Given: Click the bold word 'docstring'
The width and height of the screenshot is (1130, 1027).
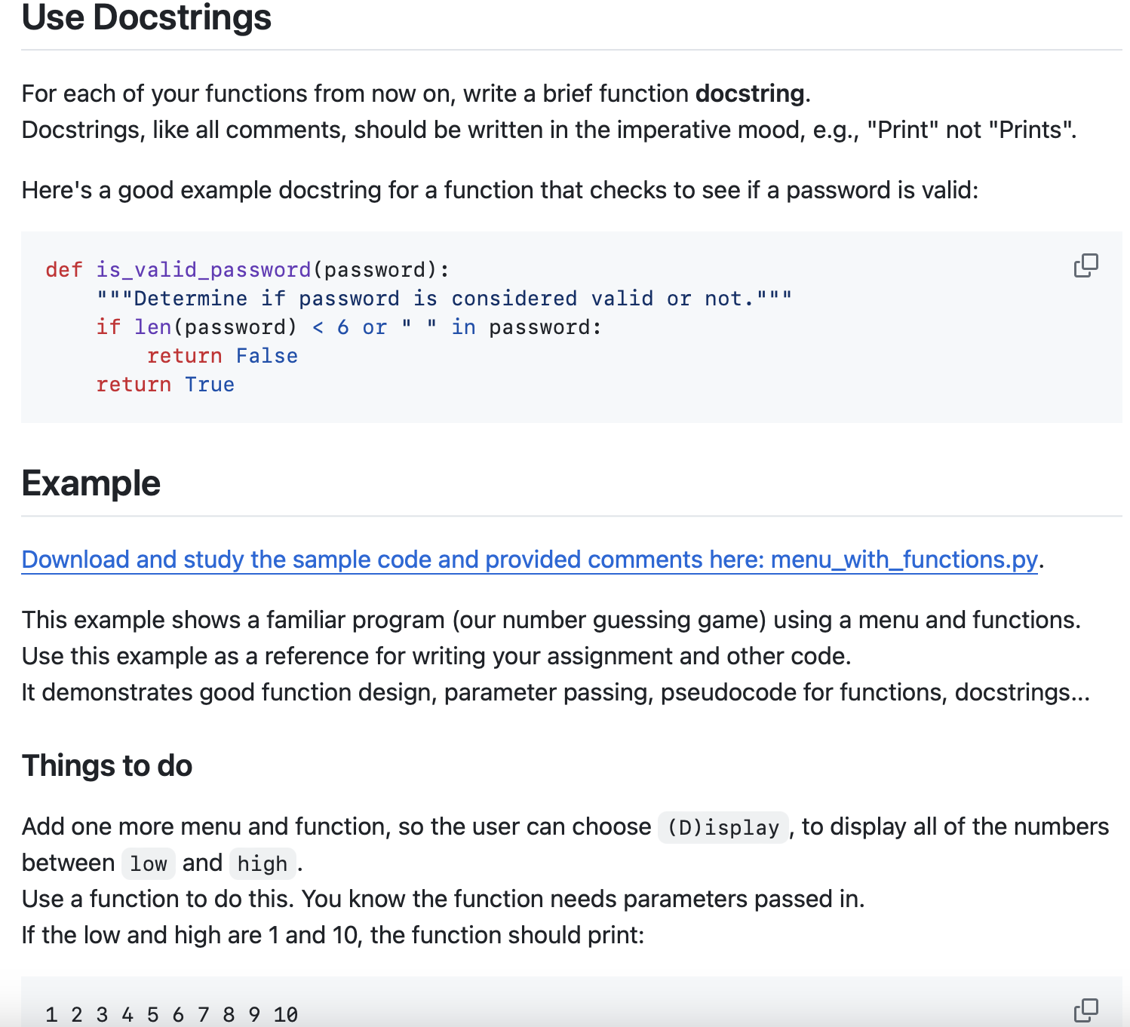Looking at the screenshot, I should 750,94.
